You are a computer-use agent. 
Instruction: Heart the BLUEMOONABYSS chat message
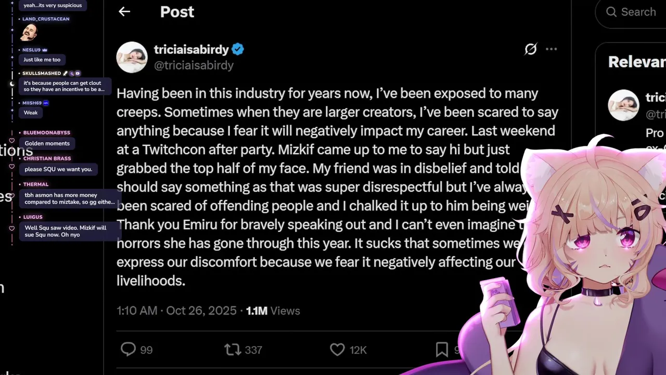coord(12,141)
